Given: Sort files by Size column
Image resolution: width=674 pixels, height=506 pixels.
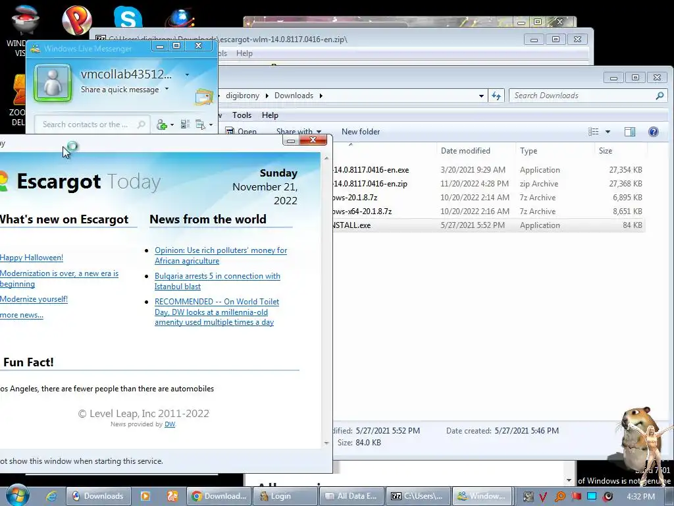Looking at the screenshot, I should (x=621, y=151).
